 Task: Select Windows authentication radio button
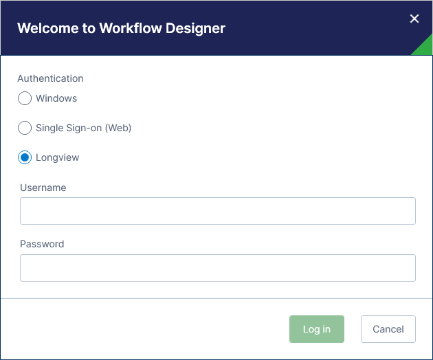coord(25,98)
